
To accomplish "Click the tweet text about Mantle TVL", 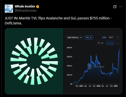I will pyautogui.click(x=58, y=21).
